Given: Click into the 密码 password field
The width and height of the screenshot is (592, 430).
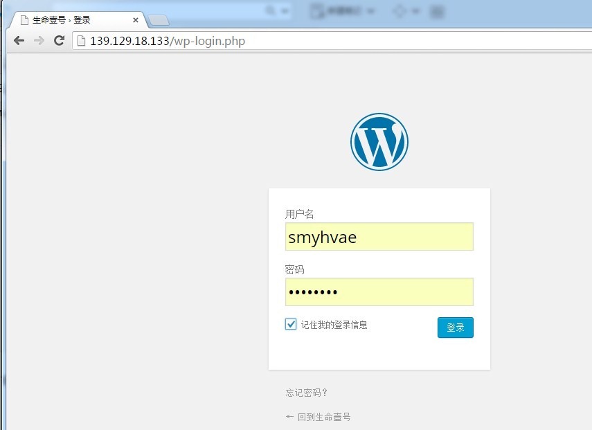Looking at the screenshot, I should pyautogui.click(x=379, y=292).
